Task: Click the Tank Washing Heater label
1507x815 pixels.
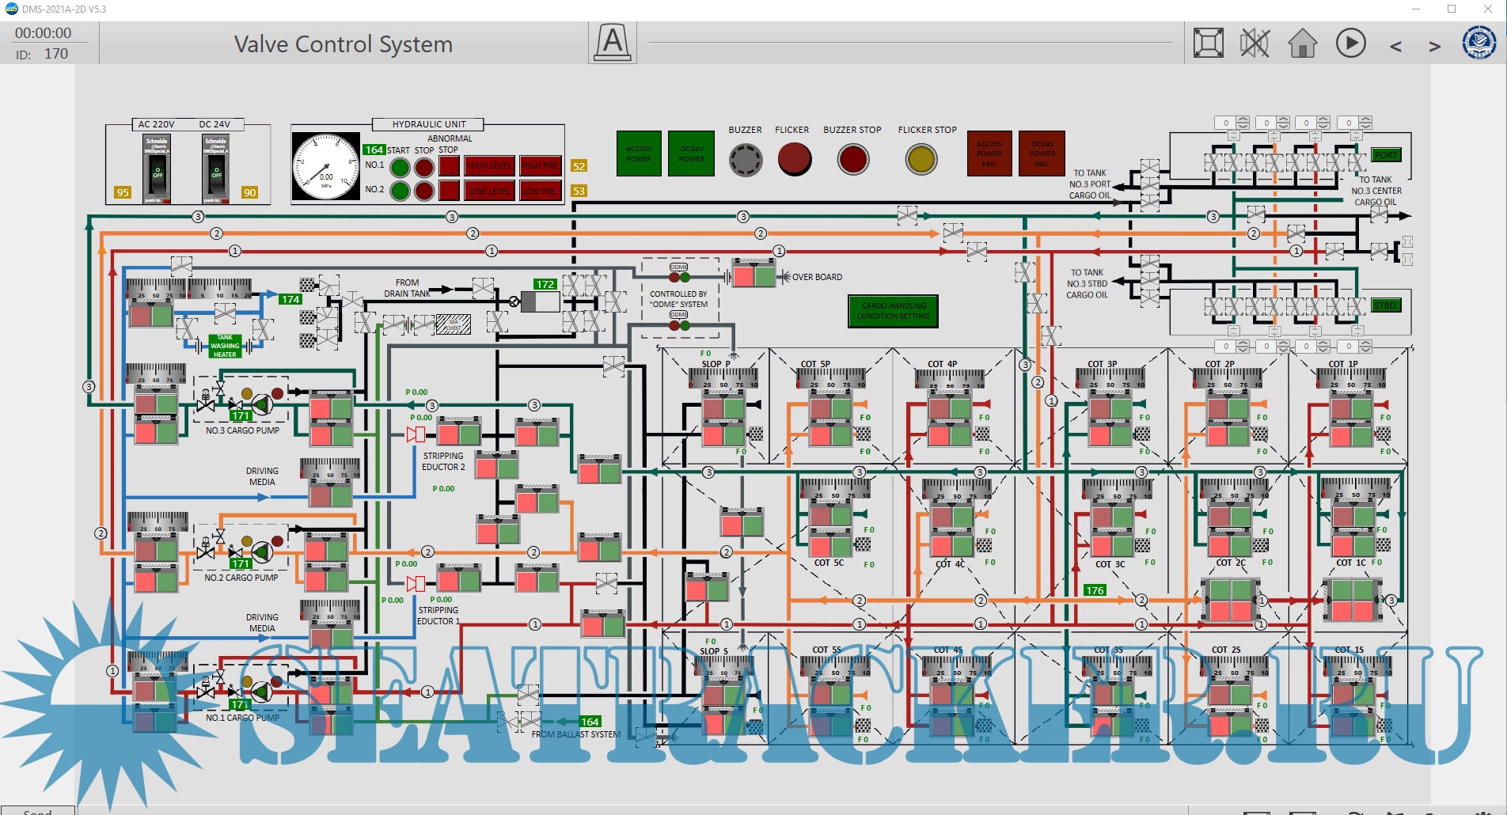Action: pos(225,346)
